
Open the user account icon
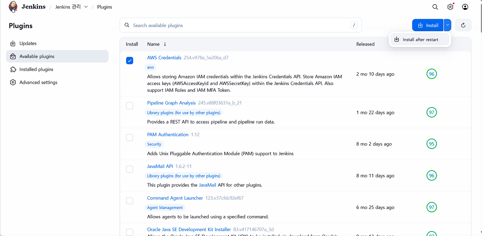(x=465, y=7)
